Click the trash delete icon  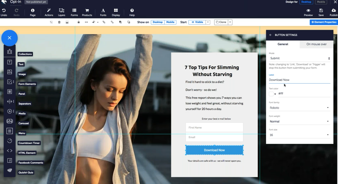click(59, 22)
